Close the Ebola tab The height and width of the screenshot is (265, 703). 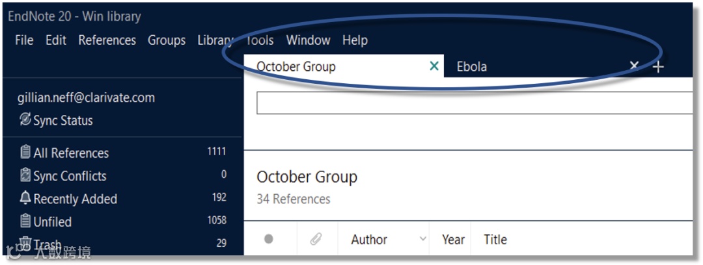(634, 66)
